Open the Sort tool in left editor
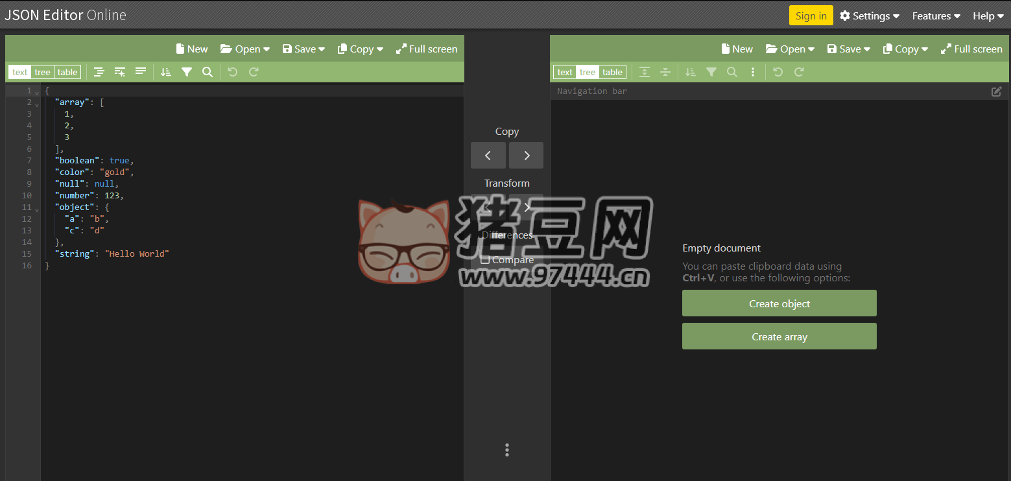Viewport: 1011px width, 481px height. (x=165, y=71)
